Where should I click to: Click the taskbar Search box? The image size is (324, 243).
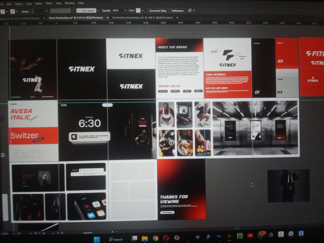tap(116, 239)
